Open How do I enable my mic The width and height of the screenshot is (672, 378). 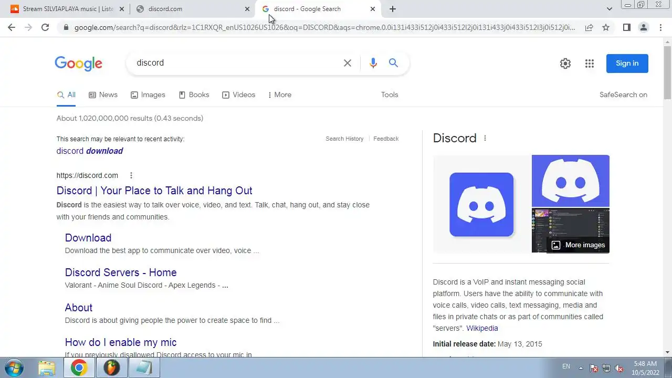click(x=121, y=342)
